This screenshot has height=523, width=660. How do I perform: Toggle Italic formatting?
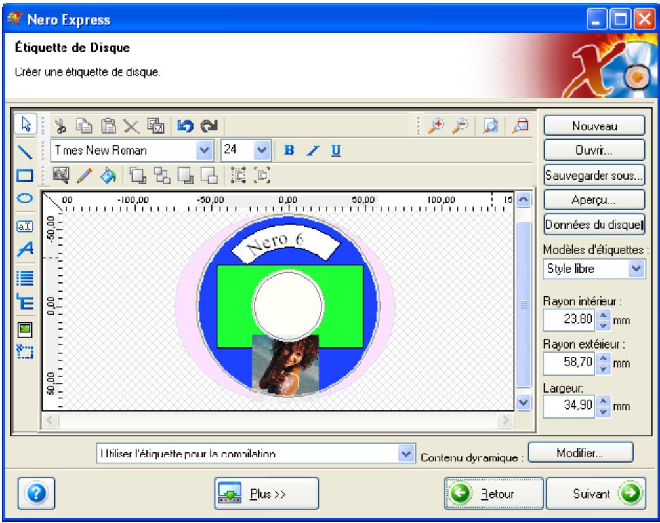coord(312,150)
